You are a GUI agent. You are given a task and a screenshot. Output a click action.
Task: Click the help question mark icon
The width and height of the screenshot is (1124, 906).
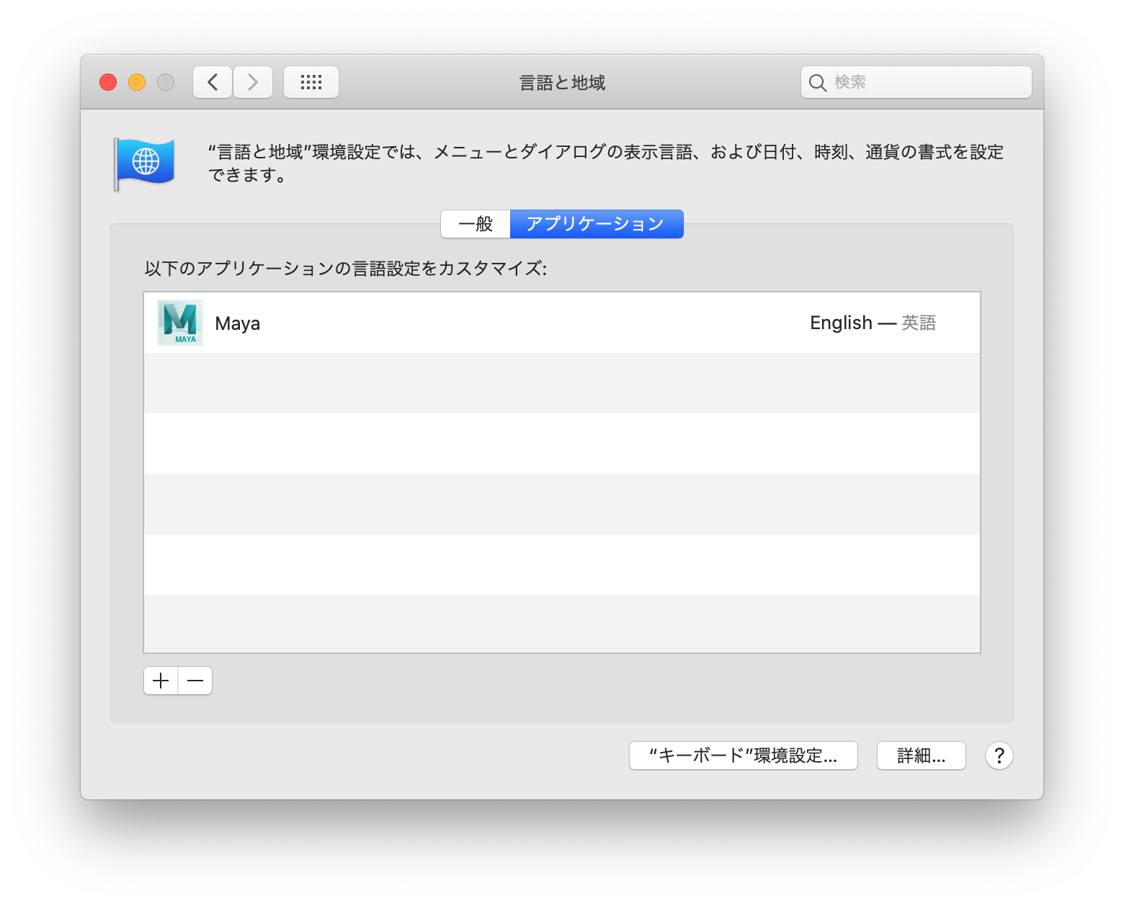click(x=999, y=755)
